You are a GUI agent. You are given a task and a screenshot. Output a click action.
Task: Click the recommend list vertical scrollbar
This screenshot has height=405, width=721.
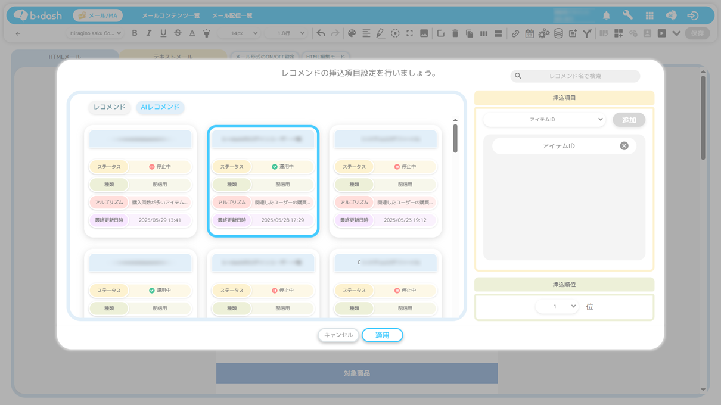tap(455, 138)
